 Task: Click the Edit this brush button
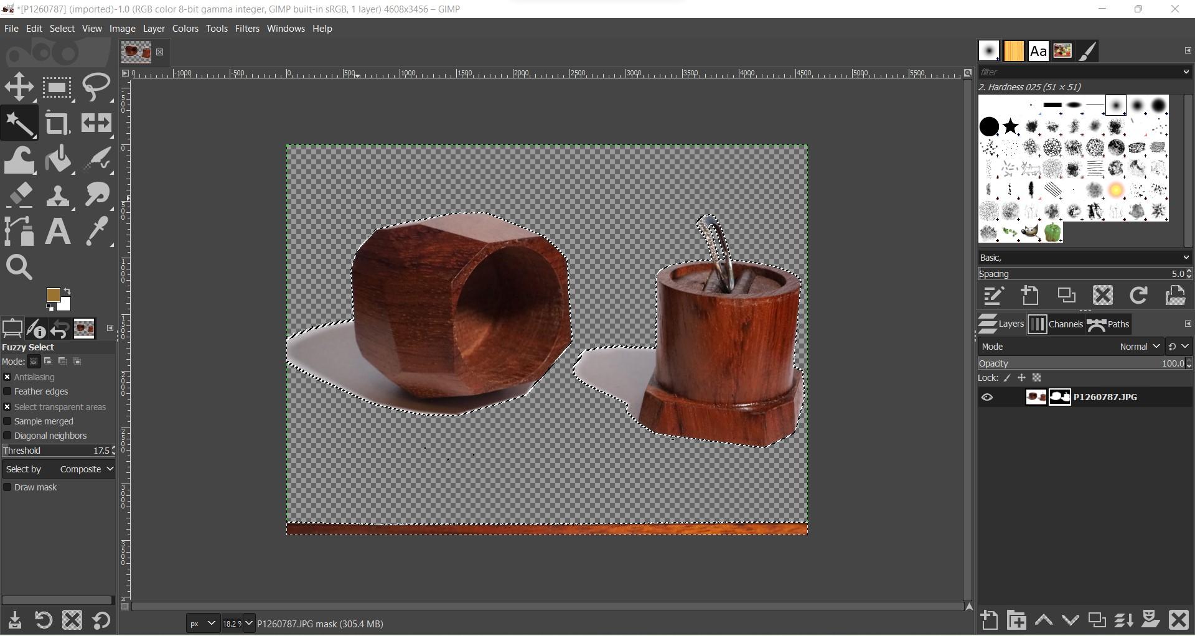point(993,295)
